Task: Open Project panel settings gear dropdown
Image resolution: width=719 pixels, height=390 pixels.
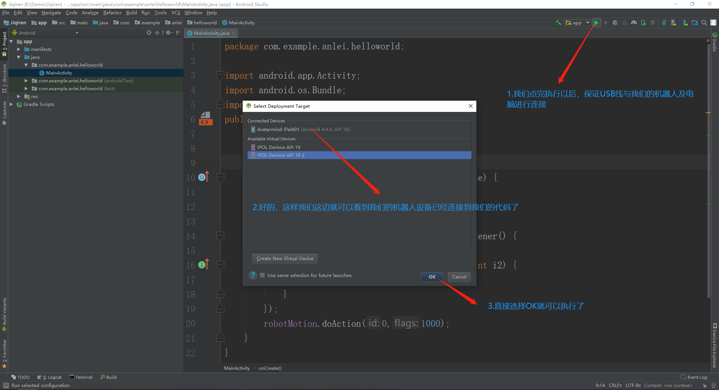Action: tap(169, 33)
